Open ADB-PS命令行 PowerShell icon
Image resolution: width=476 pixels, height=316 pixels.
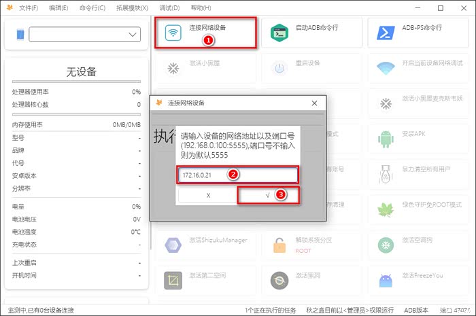tap(386, 33)
